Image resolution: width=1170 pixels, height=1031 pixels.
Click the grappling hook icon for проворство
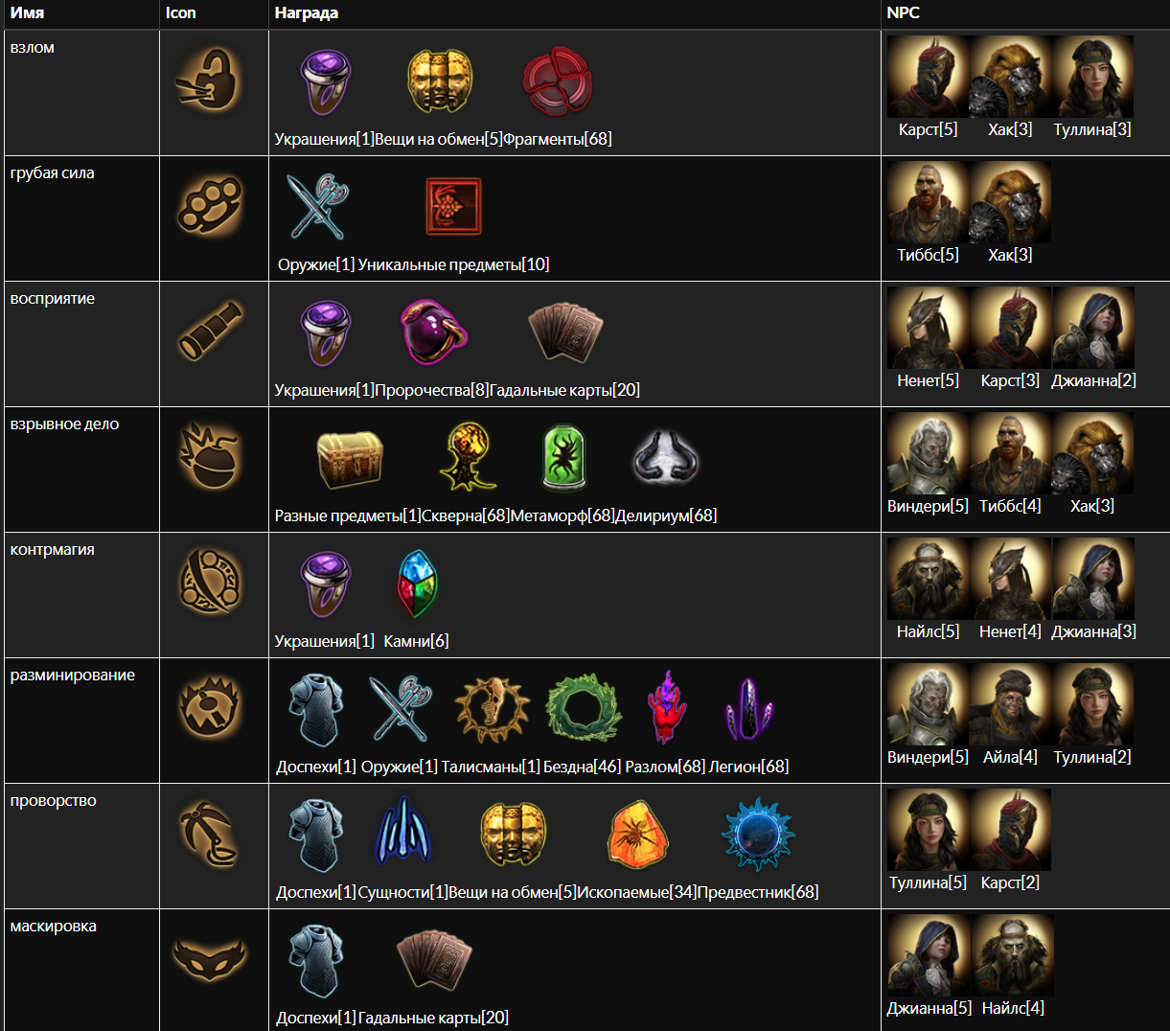[x=210, y=834]
